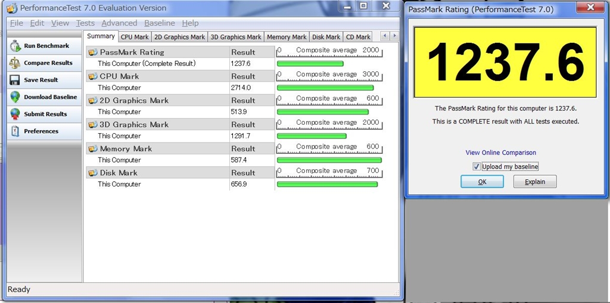Screen dimensions: 610x303
Task: Click the CPU Mark row icon
Action: pos(92,76)
